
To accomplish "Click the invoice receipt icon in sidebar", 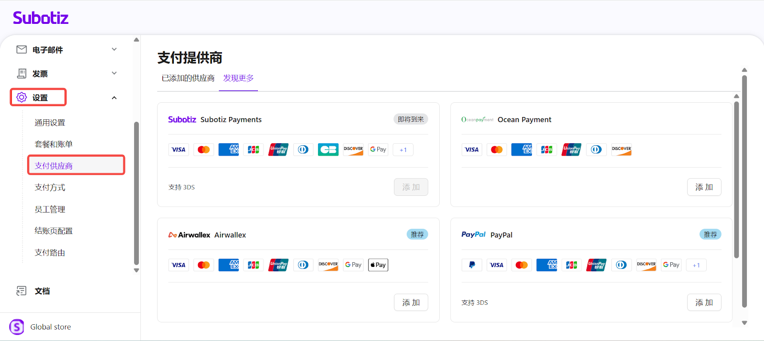I will (21, 74).
